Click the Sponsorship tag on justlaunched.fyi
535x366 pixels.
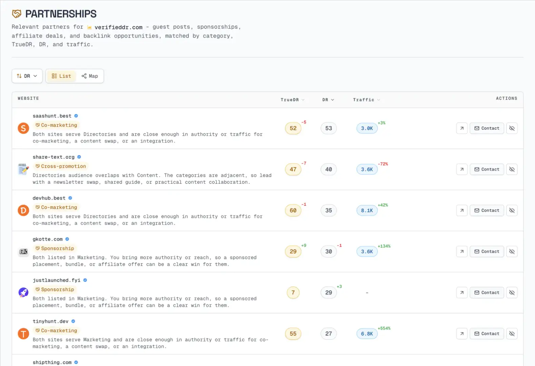(x=55, y=289)
